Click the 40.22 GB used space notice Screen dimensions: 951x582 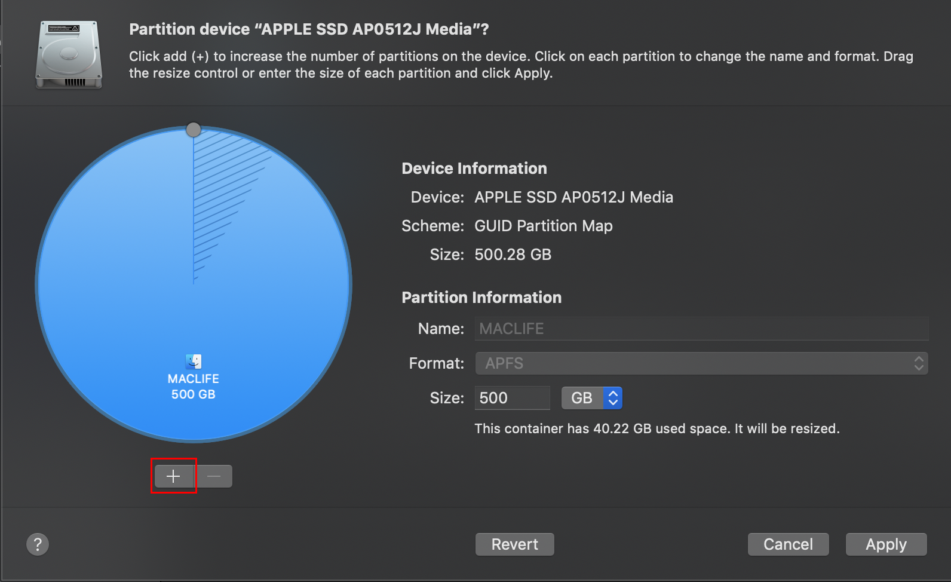point(657,428)
